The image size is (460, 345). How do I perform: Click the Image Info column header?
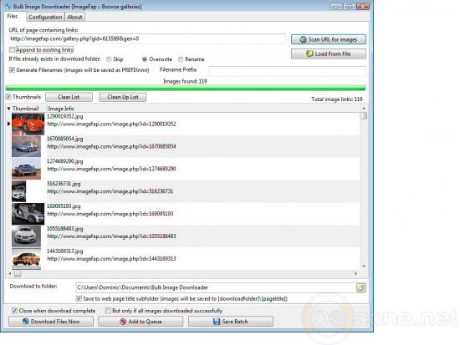pos(61,109)
